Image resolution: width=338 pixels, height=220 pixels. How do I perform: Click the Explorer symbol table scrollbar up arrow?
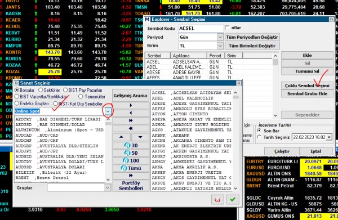[275, 56]
